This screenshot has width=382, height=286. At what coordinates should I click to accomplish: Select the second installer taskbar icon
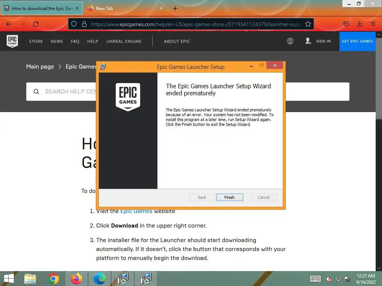point(146,279)
